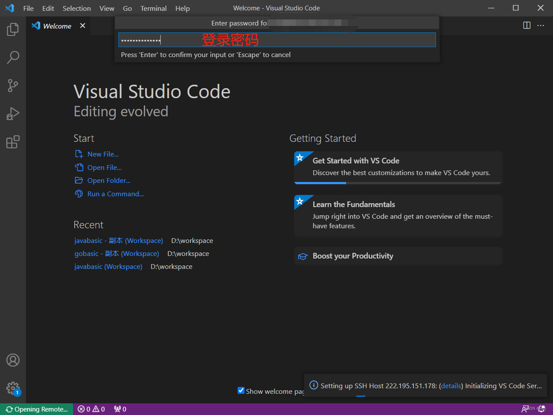Viewport: 553px width, 415px height.
Task: Click the details link in SSH notification
Action: (451, 386)
